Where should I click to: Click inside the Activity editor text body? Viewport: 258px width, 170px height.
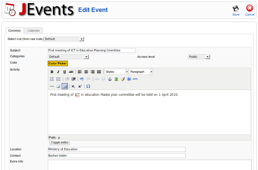(x=149, y=112)
